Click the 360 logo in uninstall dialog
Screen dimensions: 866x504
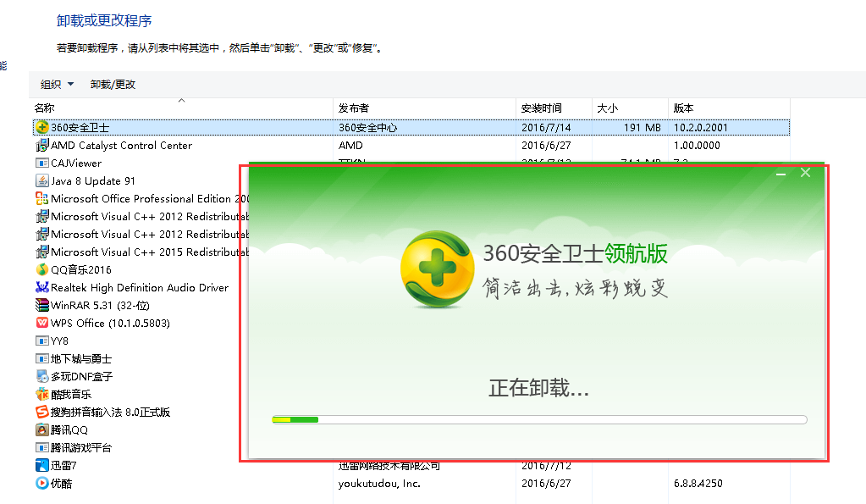click(x=437, y=269)
